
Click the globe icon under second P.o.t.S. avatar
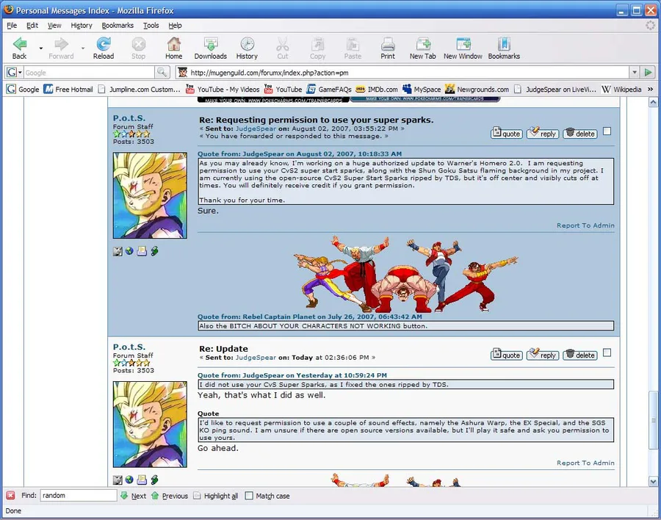coord(129,480)
